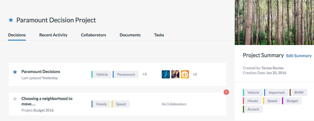The image size is (314, 121).
Task: Click the forest cover image
Action: 274,22
